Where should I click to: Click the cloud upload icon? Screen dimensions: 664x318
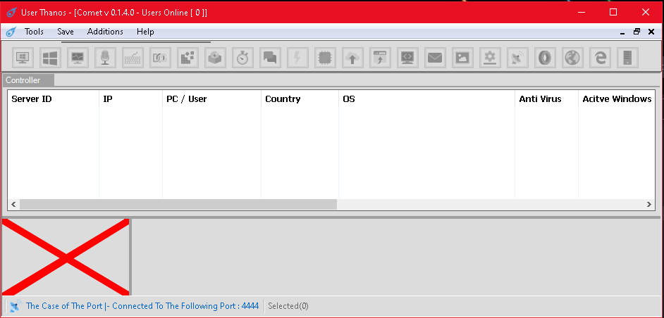(352, 58)
